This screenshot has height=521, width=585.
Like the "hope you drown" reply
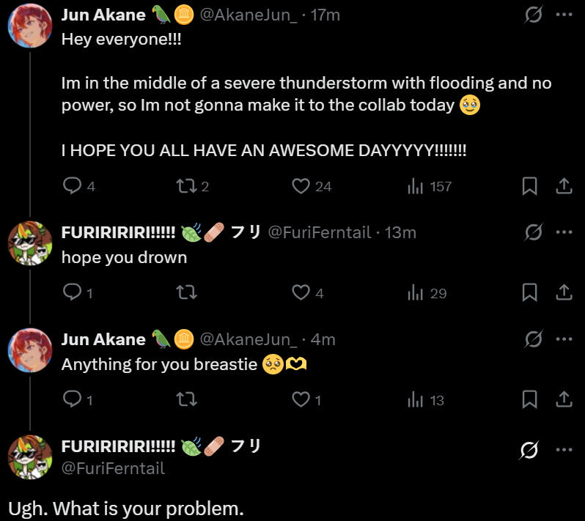pos(301,293)
